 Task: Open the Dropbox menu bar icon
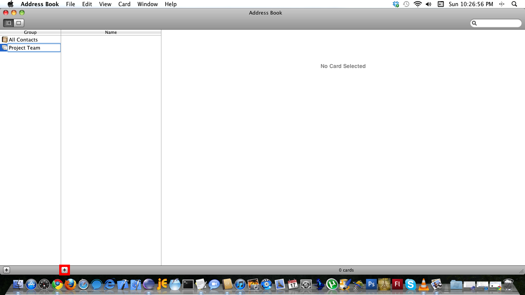coord(396,4)
